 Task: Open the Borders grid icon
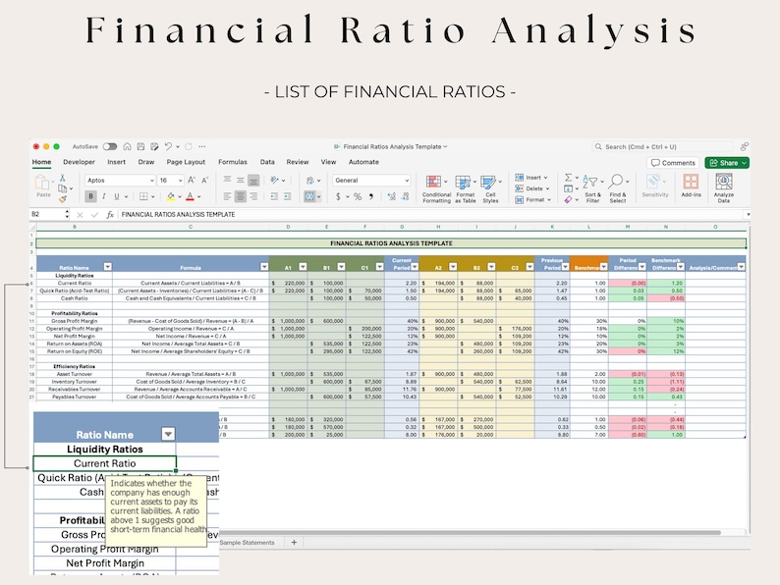tap(143, 197)
